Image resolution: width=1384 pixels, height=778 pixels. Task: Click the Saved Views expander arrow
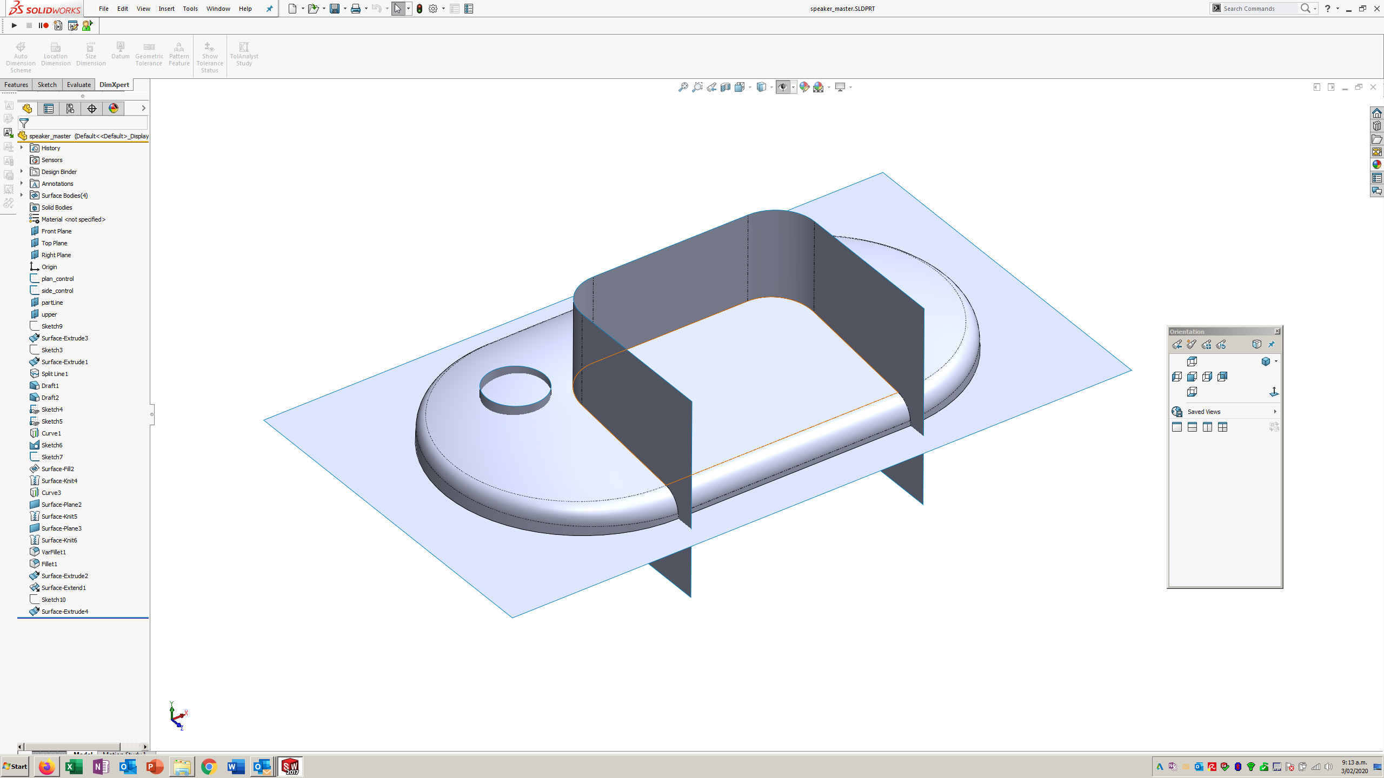1274,411
